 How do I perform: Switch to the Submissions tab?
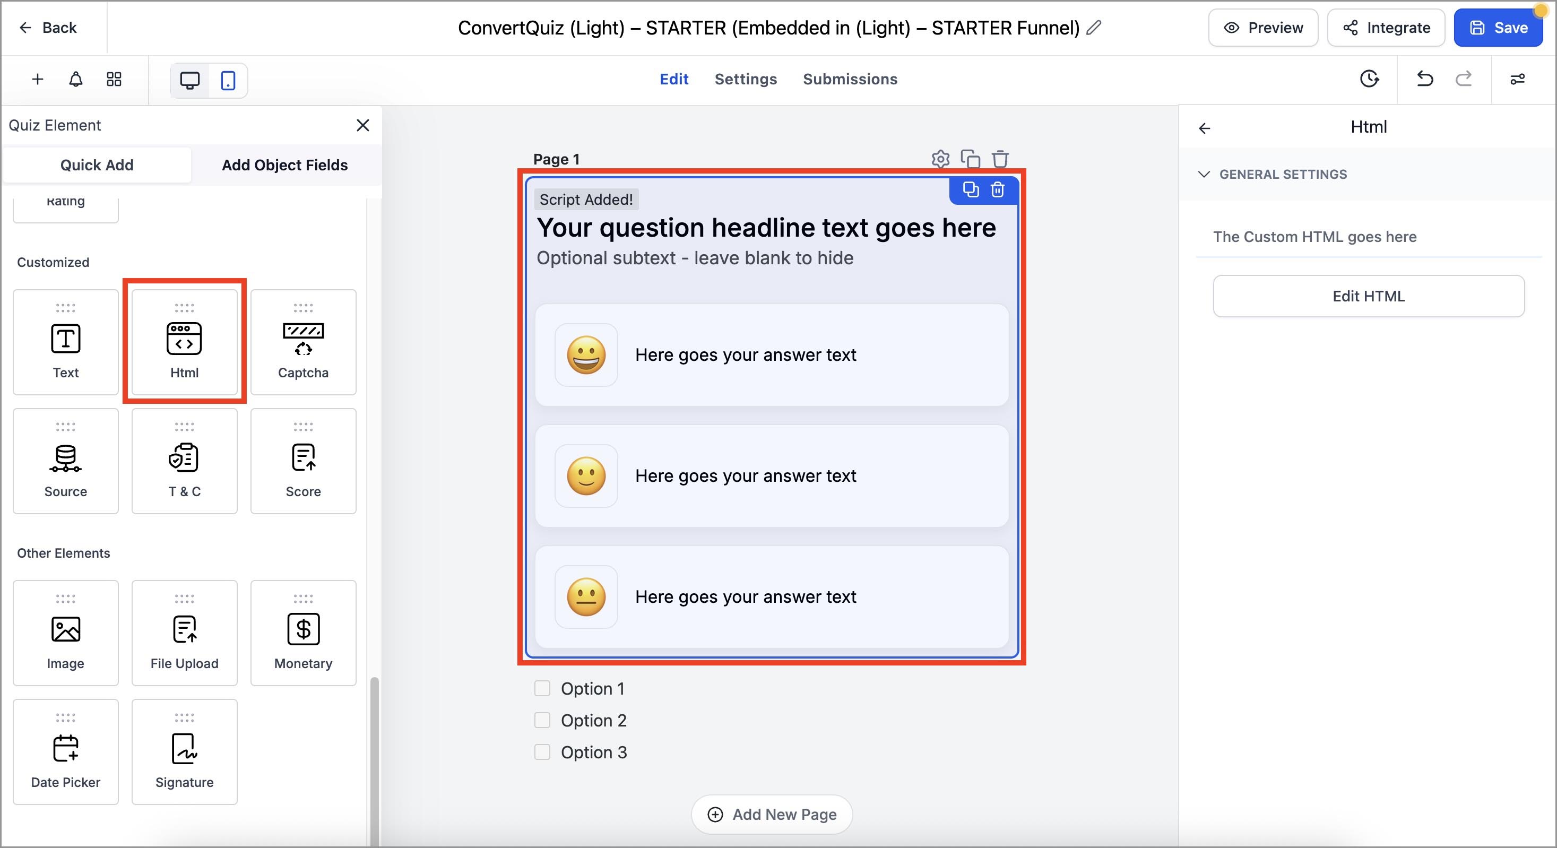click(x=850, y=79)
